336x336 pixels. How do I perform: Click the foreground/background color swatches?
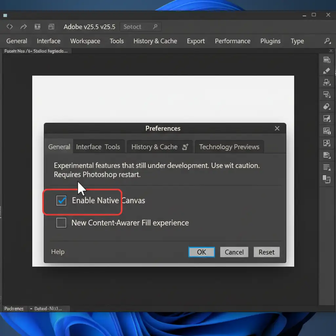tap(326, 179)
